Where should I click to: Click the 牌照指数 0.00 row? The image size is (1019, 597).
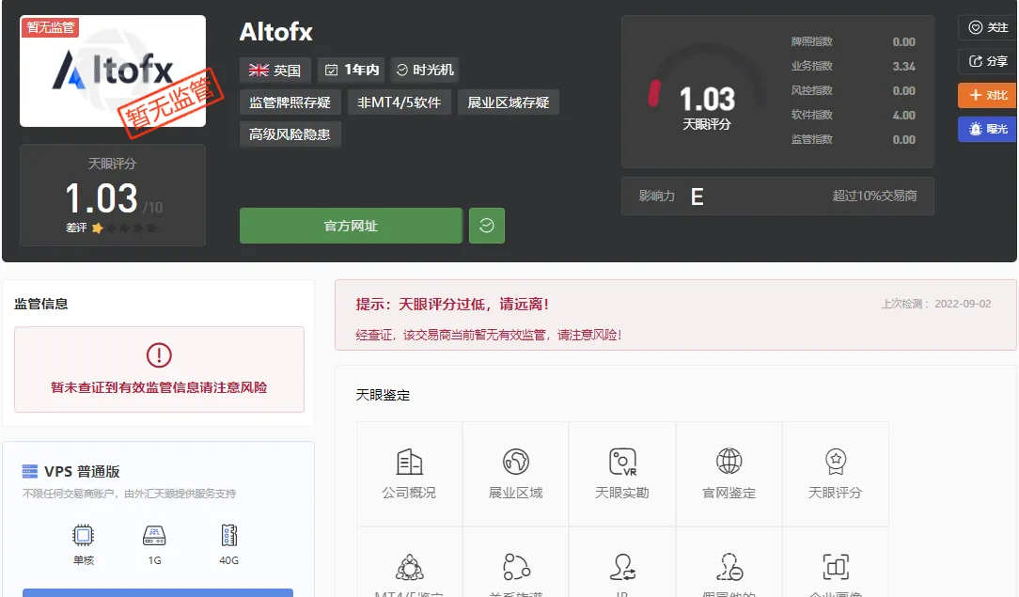point(853,41)
